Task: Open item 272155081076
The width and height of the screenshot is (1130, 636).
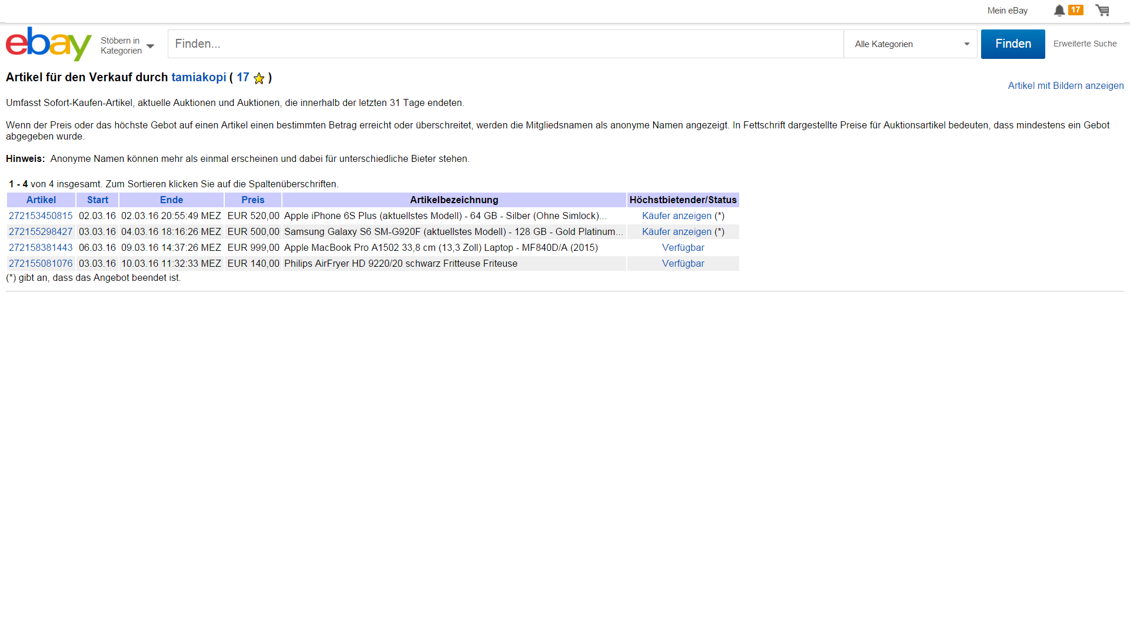Action: [x=41, y=264]
